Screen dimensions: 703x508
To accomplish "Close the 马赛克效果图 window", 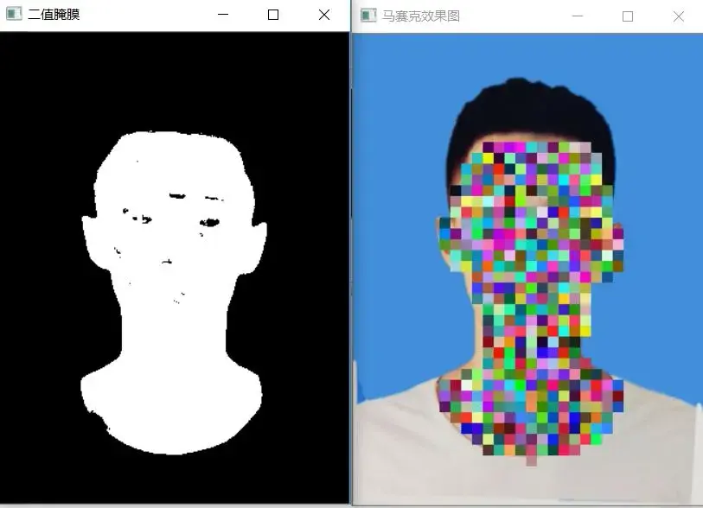I will (679, 16).
